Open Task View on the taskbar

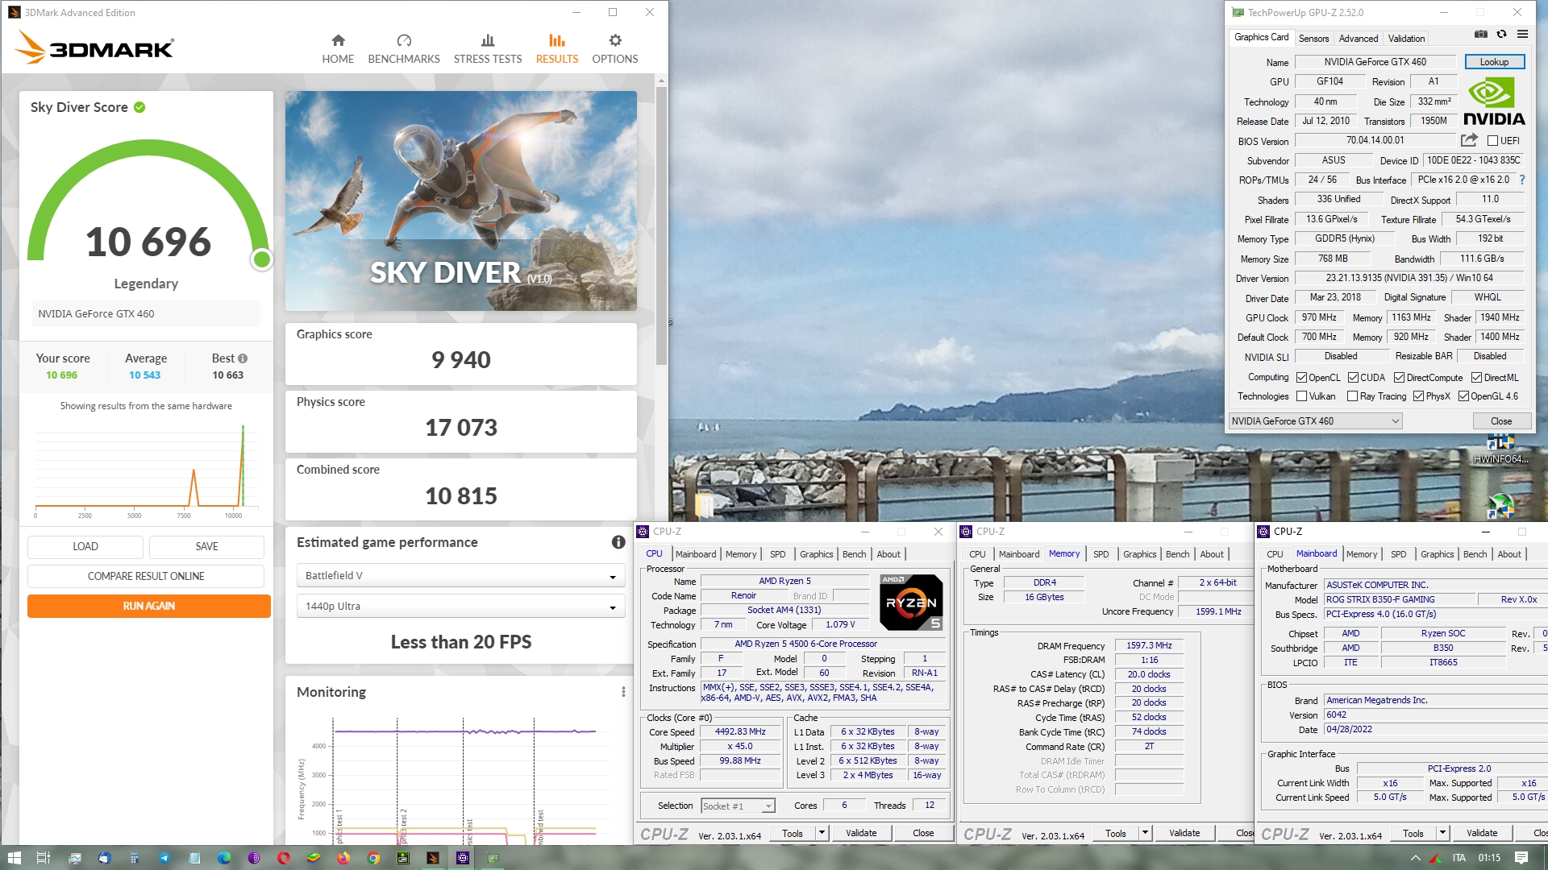click(x=44, y=858)
